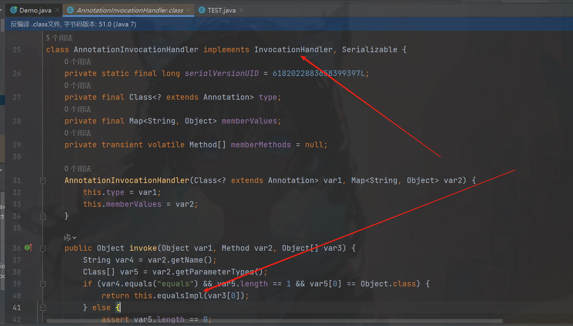Click the constructor name on line 31

click(x=127, y=180)
